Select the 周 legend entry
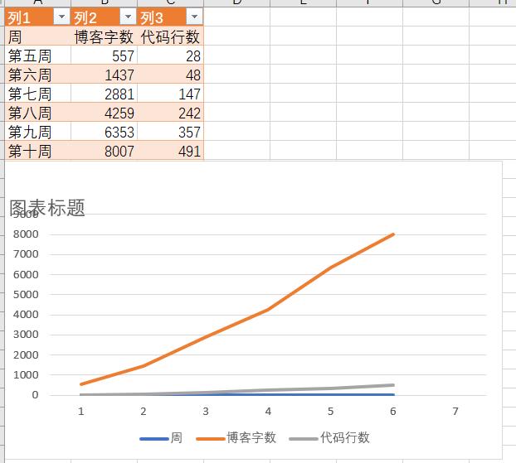Screen dimensions: 516x463 click(x=161, y=437)
